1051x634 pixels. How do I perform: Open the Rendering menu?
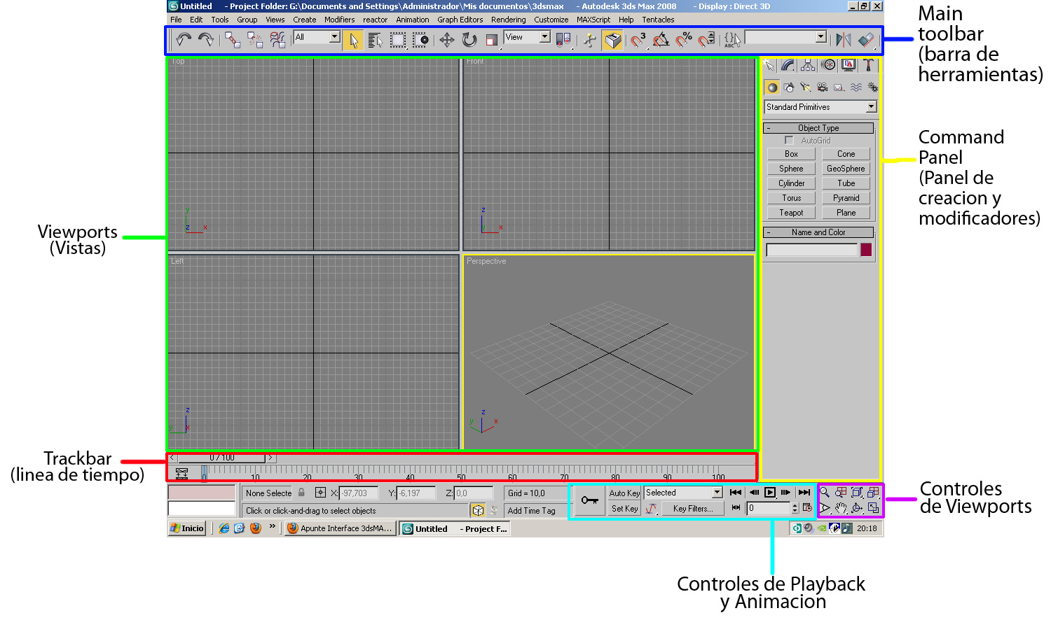508,20
